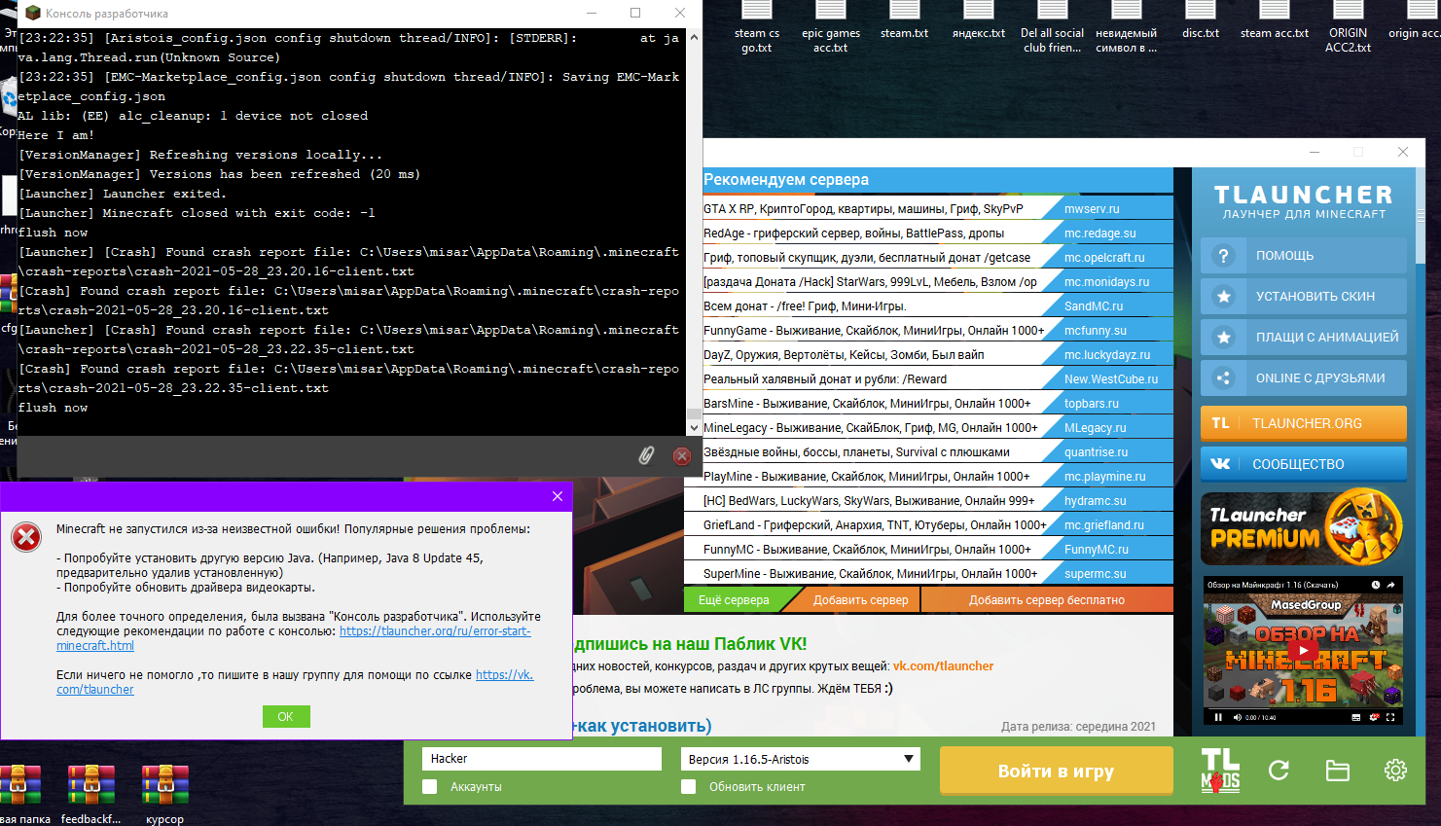Select server mc.redage.su
Viewport: 1441px width, 826px height.
pos(1100,233)
